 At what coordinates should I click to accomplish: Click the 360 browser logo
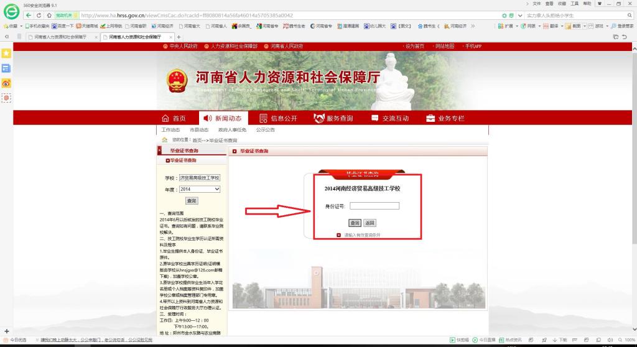(11, 11)
